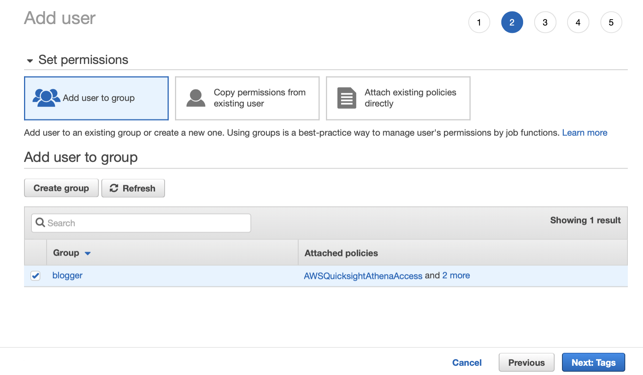This screenshot has height=375, width=643.
Task: Proceed with Next: Tags button
Action: 593,362
